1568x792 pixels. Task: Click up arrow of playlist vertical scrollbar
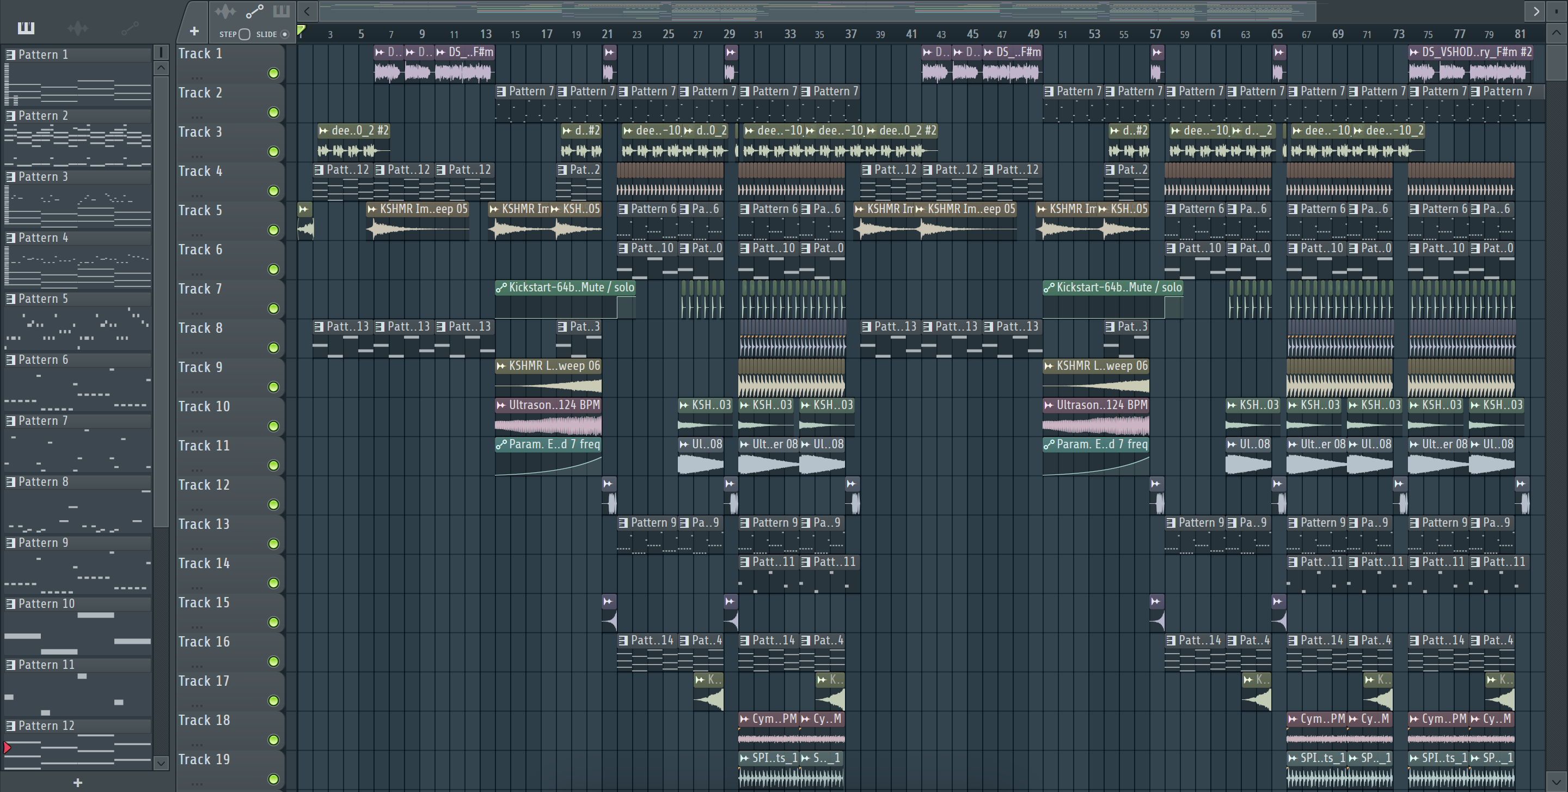click(x=1556, y=33)
